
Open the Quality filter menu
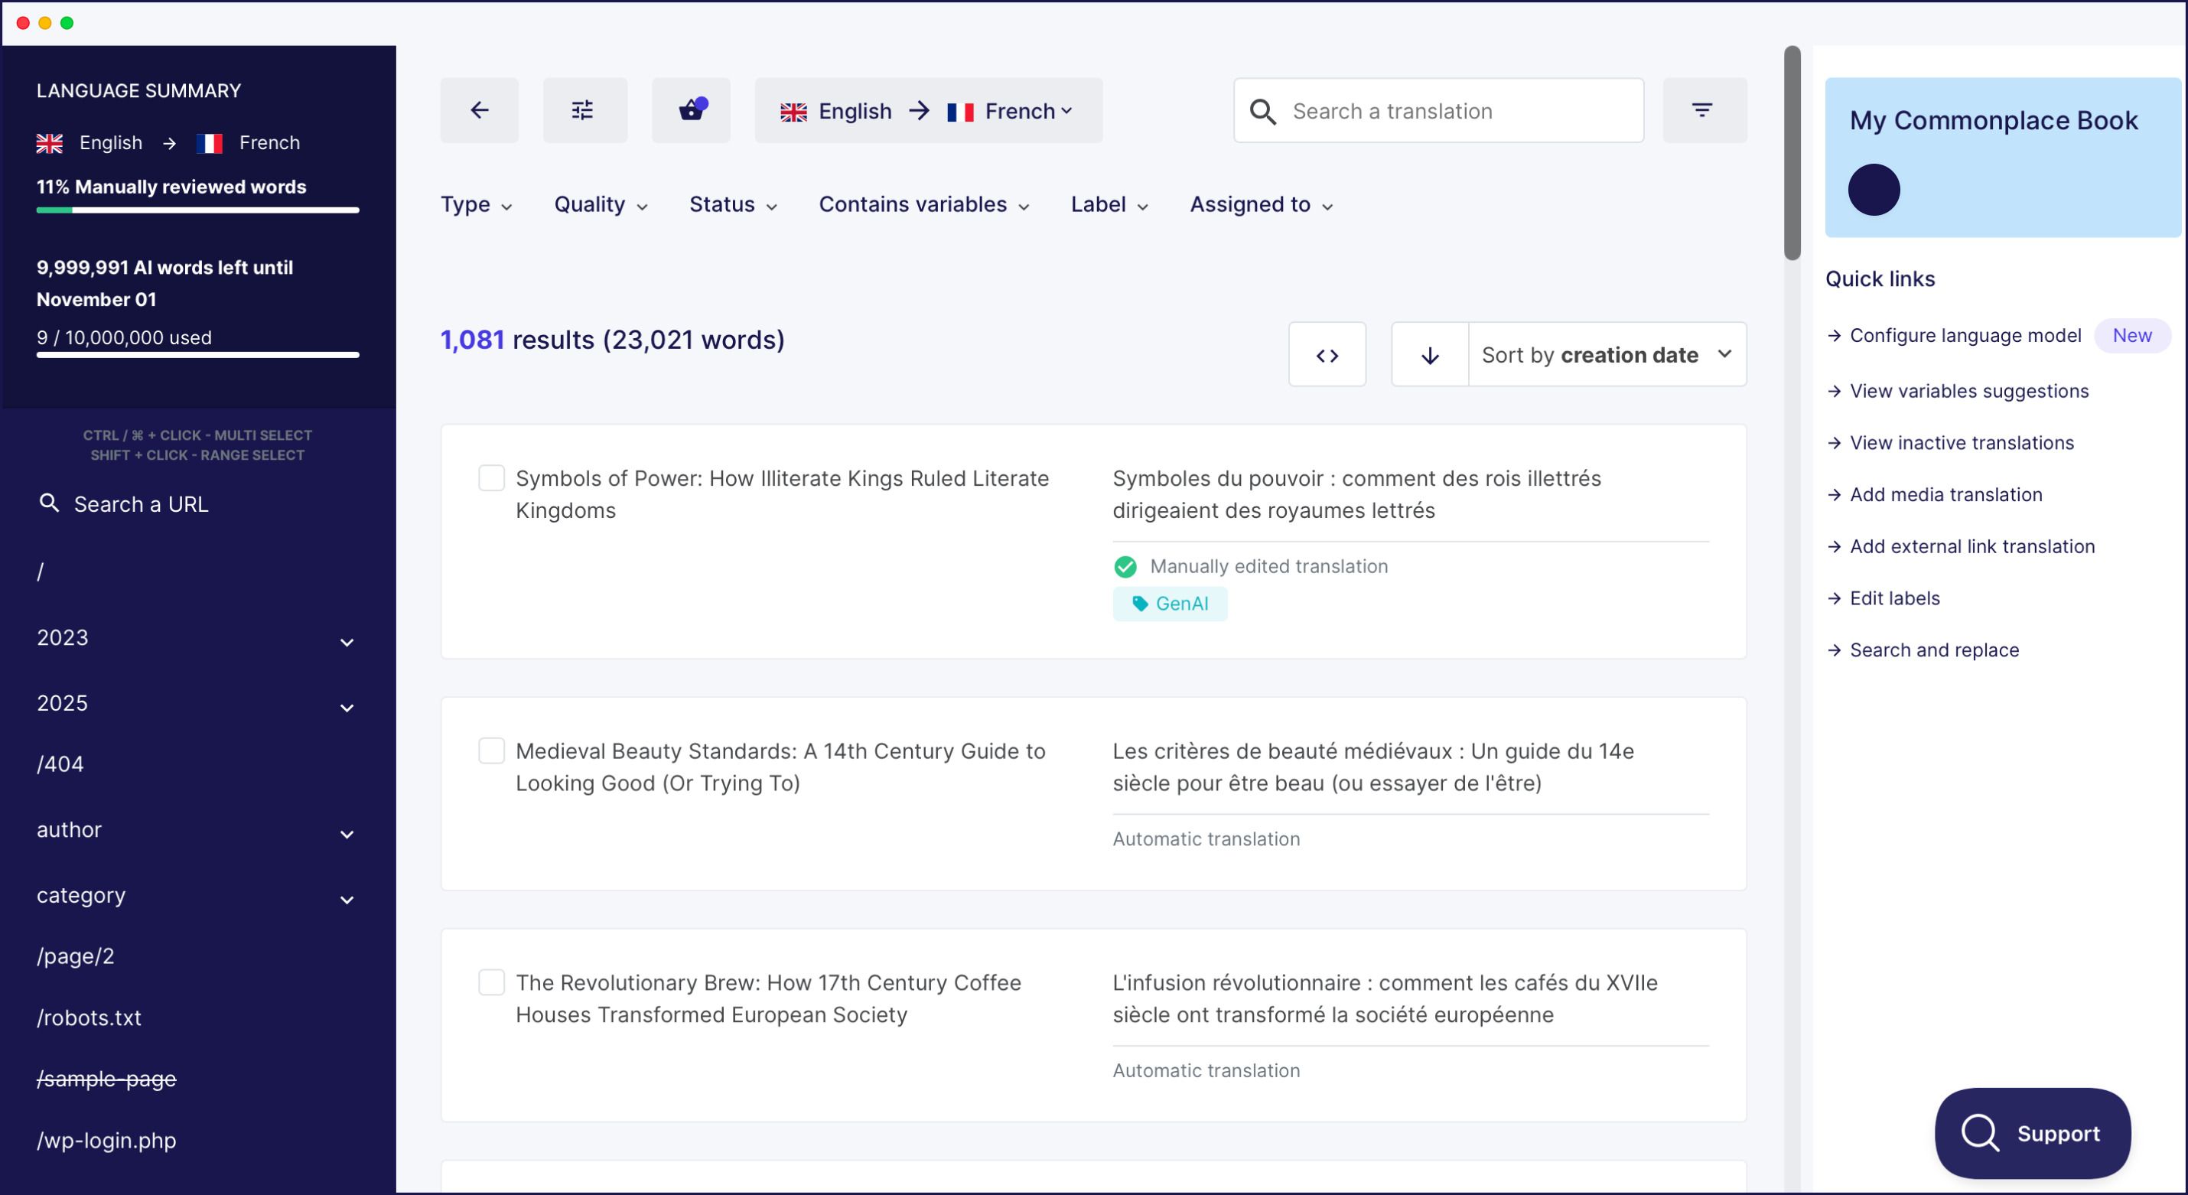(x=600, y=204)
